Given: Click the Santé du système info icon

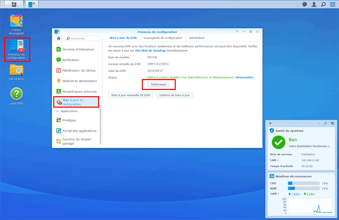Looking at the screenshot, I should 272,131.
